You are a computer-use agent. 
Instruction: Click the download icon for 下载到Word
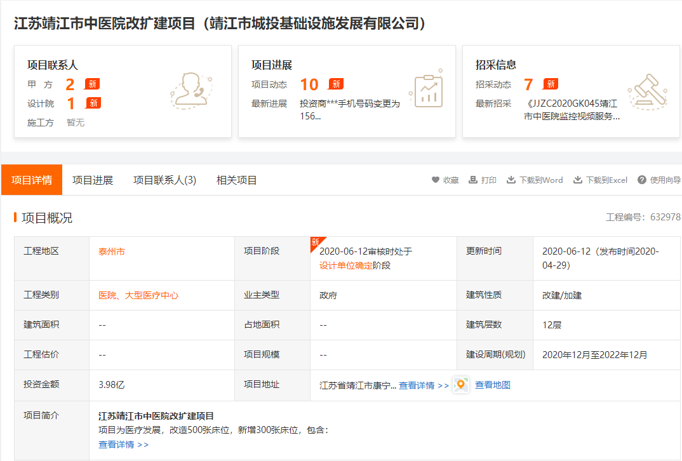511,180
